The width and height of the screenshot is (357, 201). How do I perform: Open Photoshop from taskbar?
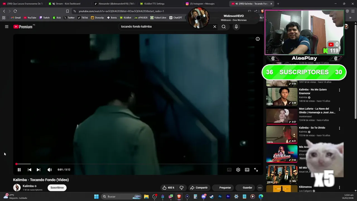[220, 197]
